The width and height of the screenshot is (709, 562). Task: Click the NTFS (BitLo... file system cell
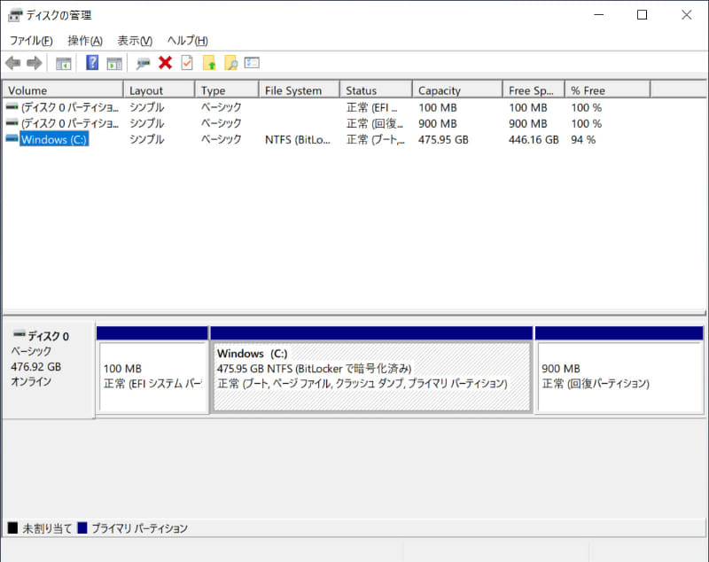(x=298, y=140)
